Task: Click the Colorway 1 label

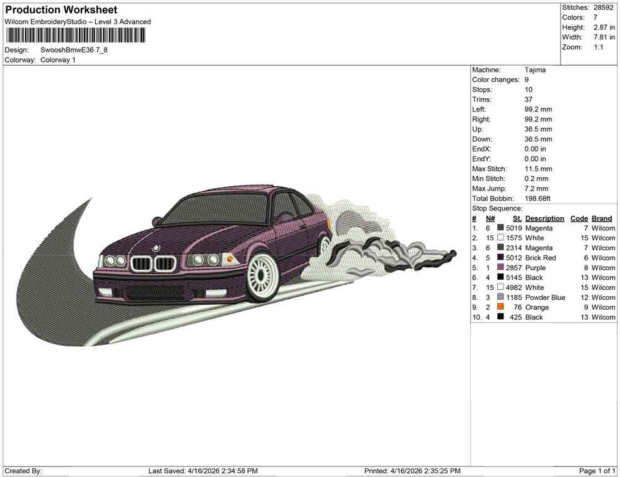Action: 58,60
